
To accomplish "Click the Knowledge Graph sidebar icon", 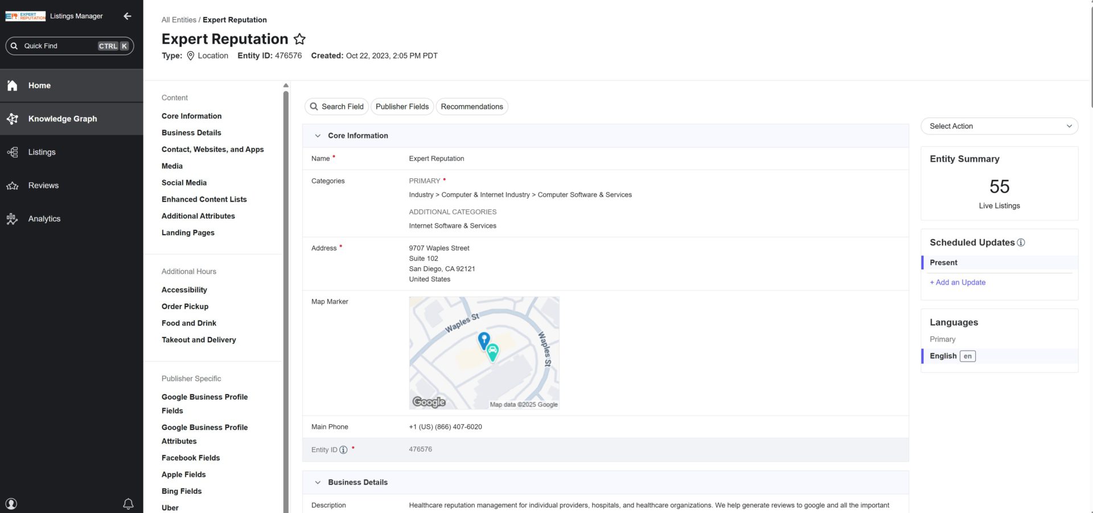I will tap(13, 119).
